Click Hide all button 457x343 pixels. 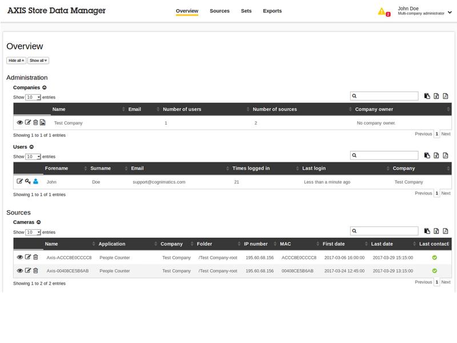point(17,61)
